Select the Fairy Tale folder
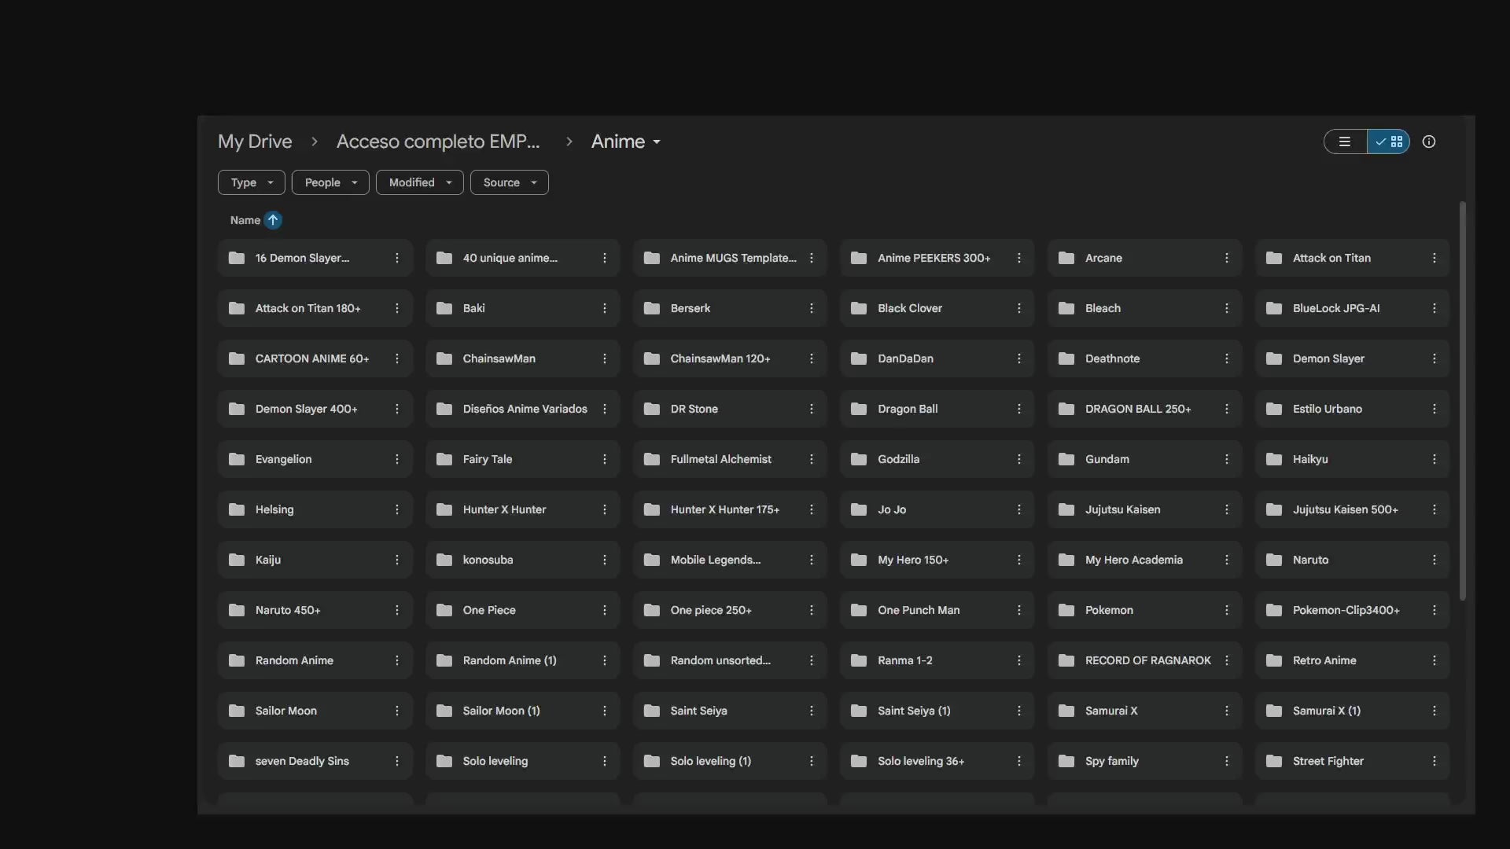 coord(522,459)
